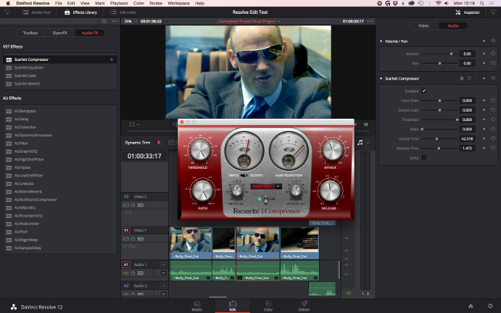Switch to Toolbox tab
501x313 pixels.
pyautogui.click(x=30, y=33)
